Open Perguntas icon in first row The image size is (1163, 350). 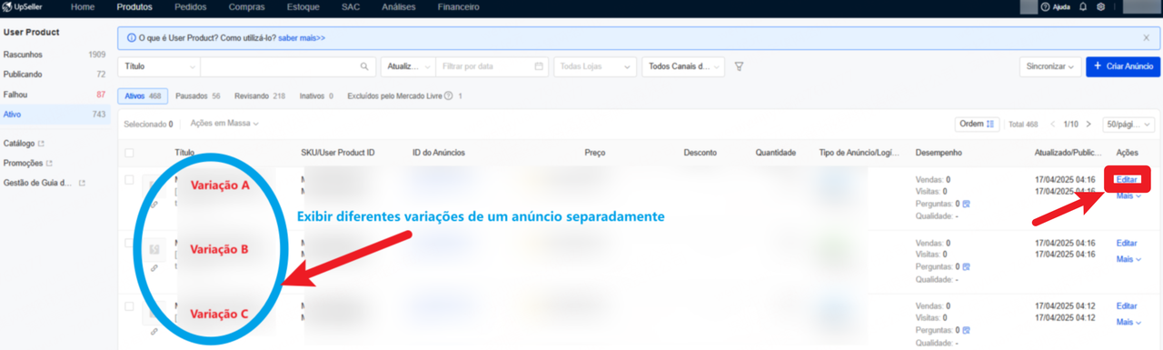pyautogui.click(x=966, y=204)
